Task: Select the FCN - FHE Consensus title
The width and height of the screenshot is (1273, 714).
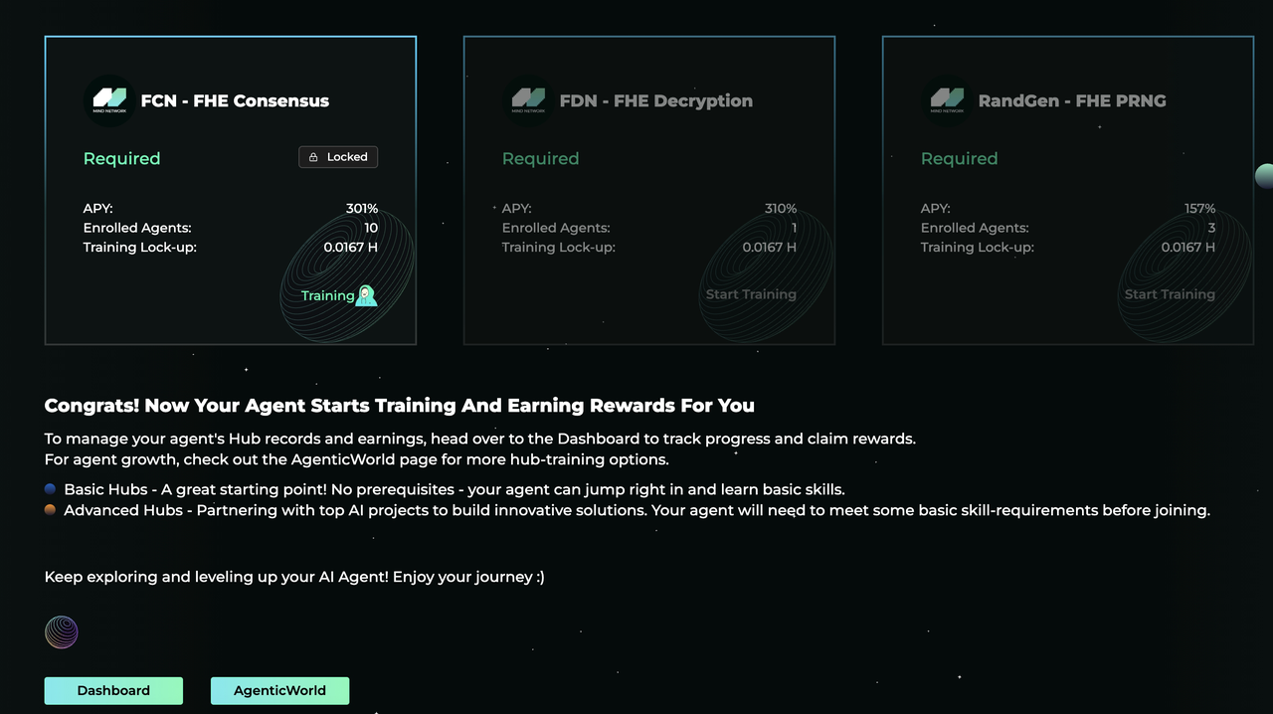Action: (x=235, y=100)
